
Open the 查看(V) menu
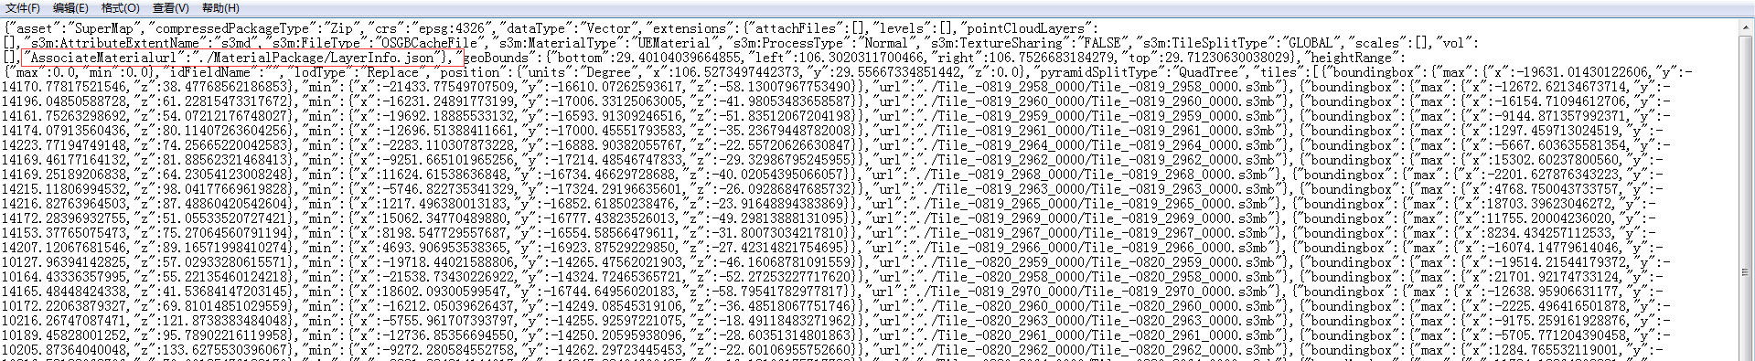171,7
